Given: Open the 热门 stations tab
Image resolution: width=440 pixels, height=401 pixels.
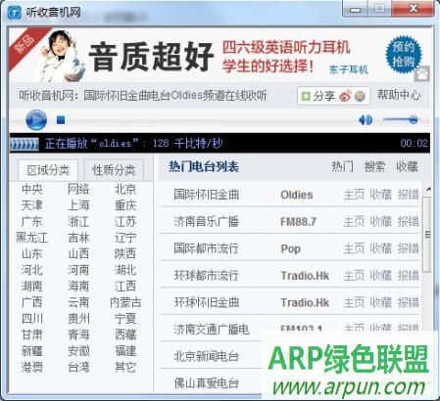Looking at the screenshot, I should (x=342, y=166).
